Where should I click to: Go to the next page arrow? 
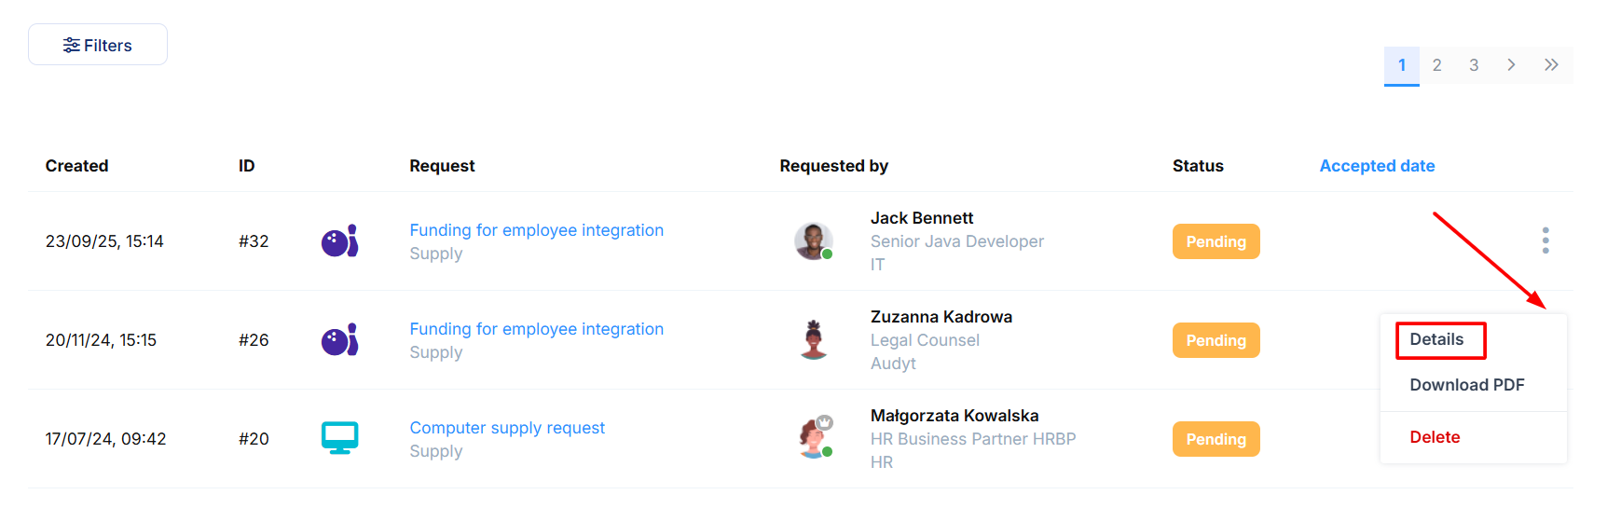1511,65
